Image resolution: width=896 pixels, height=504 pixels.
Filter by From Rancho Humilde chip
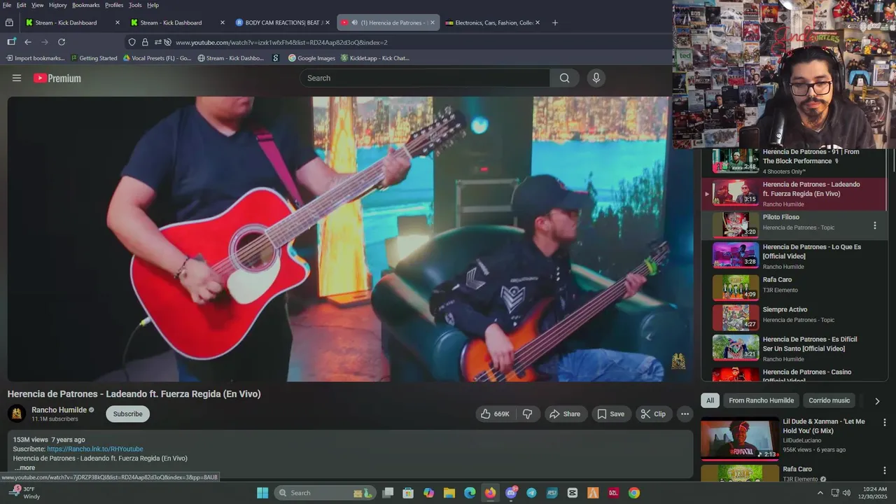point(761,400)
